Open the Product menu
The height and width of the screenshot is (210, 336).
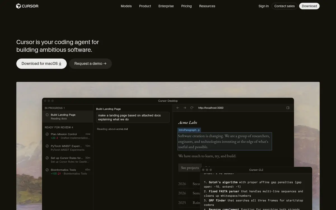click(145, 6)
